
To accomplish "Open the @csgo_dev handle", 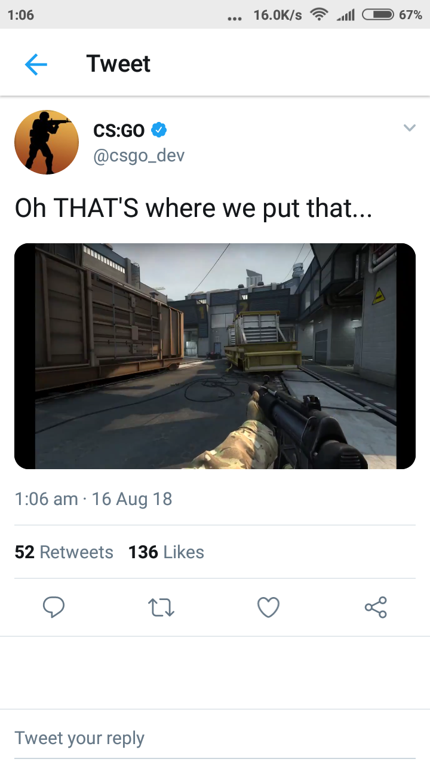I will click(139, 155).
